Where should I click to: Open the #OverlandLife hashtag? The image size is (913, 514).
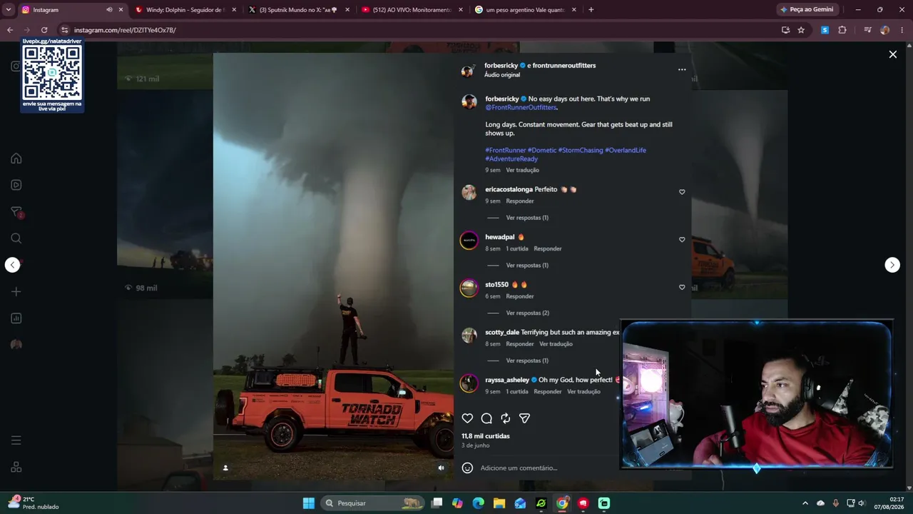(626, 151)
